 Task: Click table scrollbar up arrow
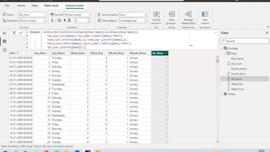click(218, 57)
